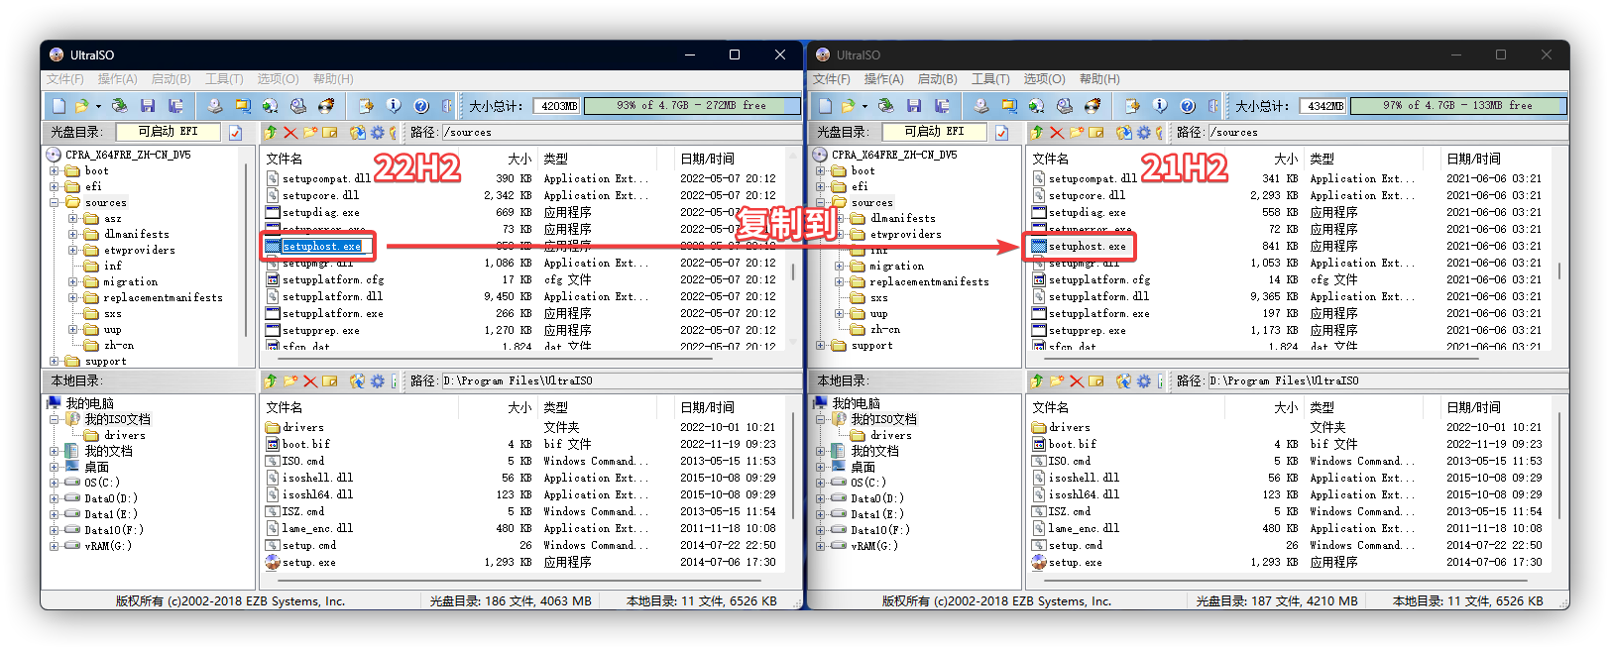This screenshot has height=650, width=1610.
Task: Click /sources path field in left window
Action: [620, 132]
